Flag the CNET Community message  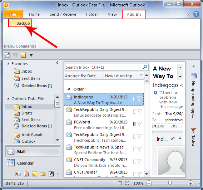(x=139, y=162)
